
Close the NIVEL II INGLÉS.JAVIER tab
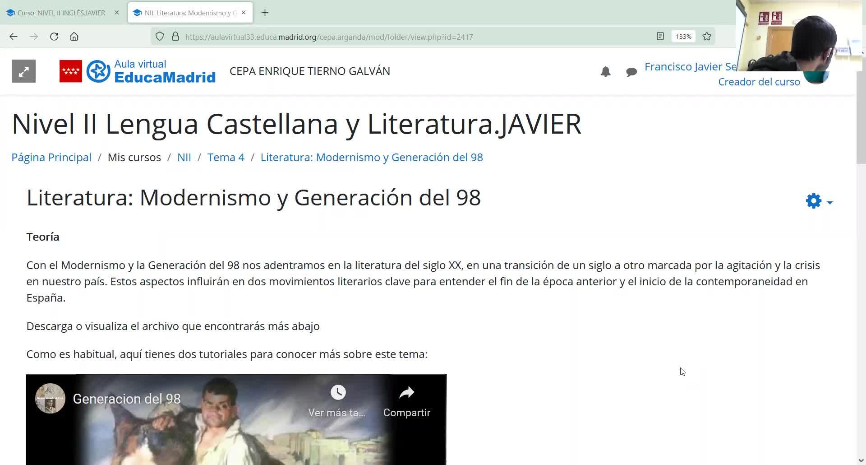coord(117,13)
